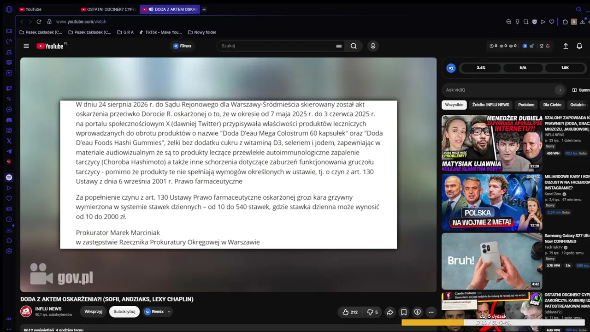Like the video with 212 likes
Screen dimensions: 590x332
[350, 312]
